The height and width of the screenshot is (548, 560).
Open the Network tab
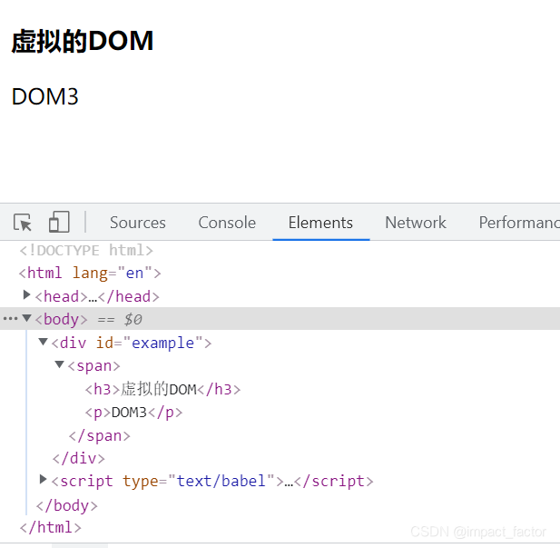pyautogui.click(x=416, y=223)
